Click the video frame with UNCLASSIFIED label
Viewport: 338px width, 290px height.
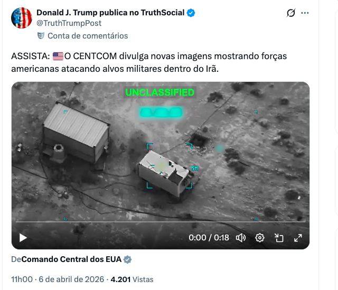(161, 151)
